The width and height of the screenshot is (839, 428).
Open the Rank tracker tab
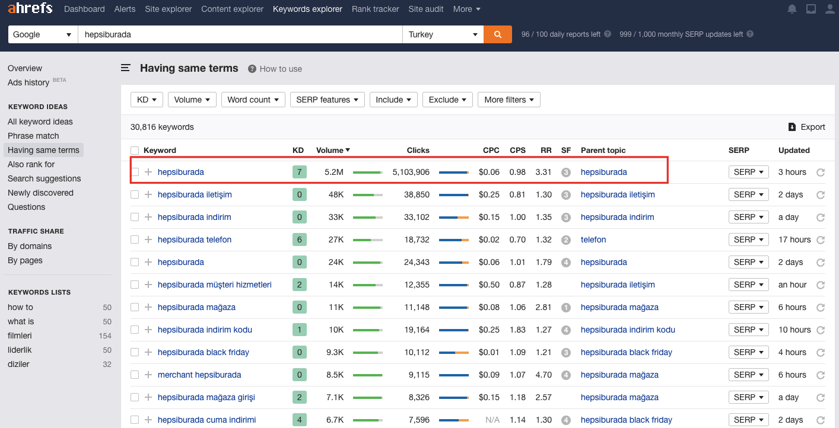pyautogui.click(x=376, y=9)
